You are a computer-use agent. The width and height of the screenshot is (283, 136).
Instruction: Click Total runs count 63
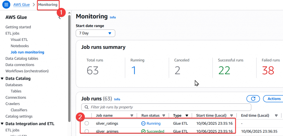[x=93, y=70]
